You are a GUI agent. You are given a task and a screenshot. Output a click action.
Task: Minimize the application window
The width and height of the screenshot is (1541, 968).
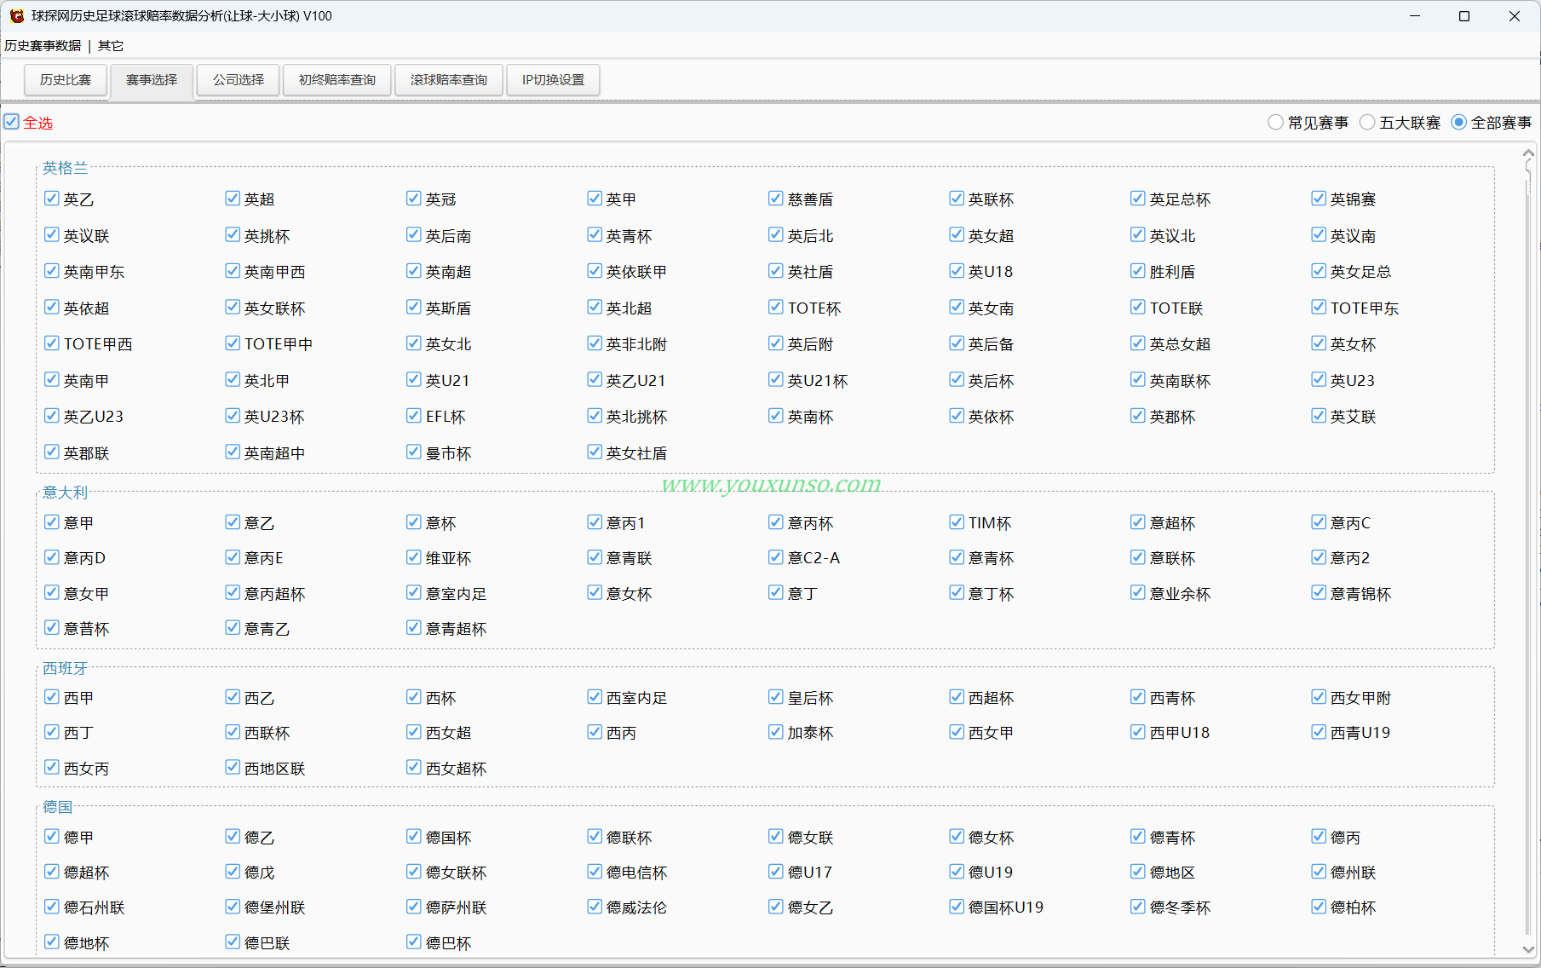(x=1415, y=16)
